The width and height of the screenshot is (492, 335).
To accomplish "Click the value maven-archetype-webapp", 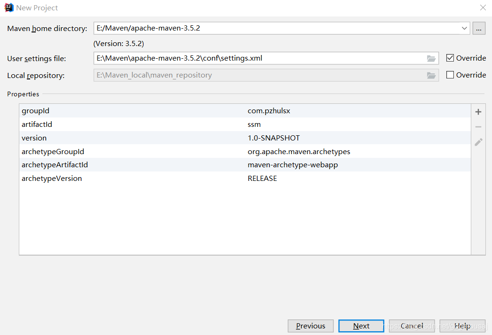I will point(293,165).
